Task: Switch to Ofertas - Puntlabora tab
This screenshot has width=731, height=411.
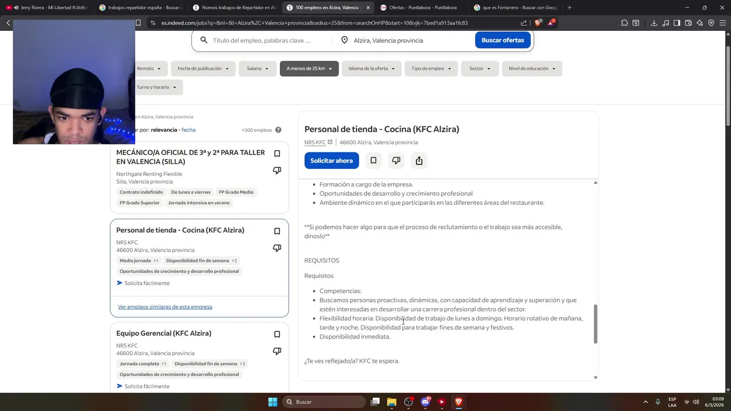Action: pyautogui.click(x=421, y=7)
